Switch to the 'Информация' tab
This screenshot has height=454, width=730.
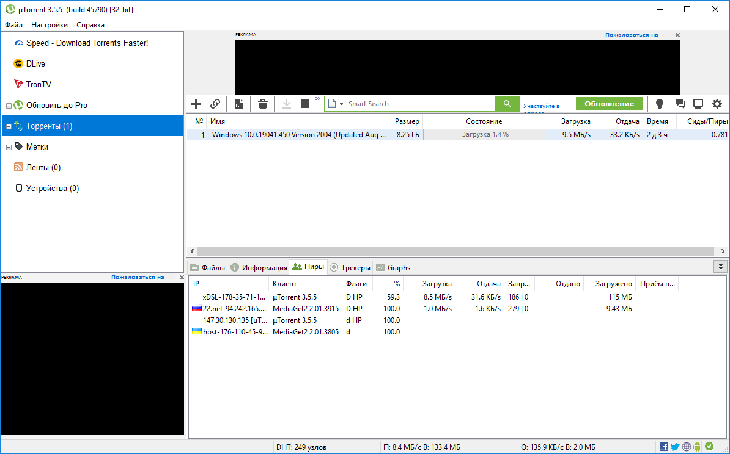point(259,268)
